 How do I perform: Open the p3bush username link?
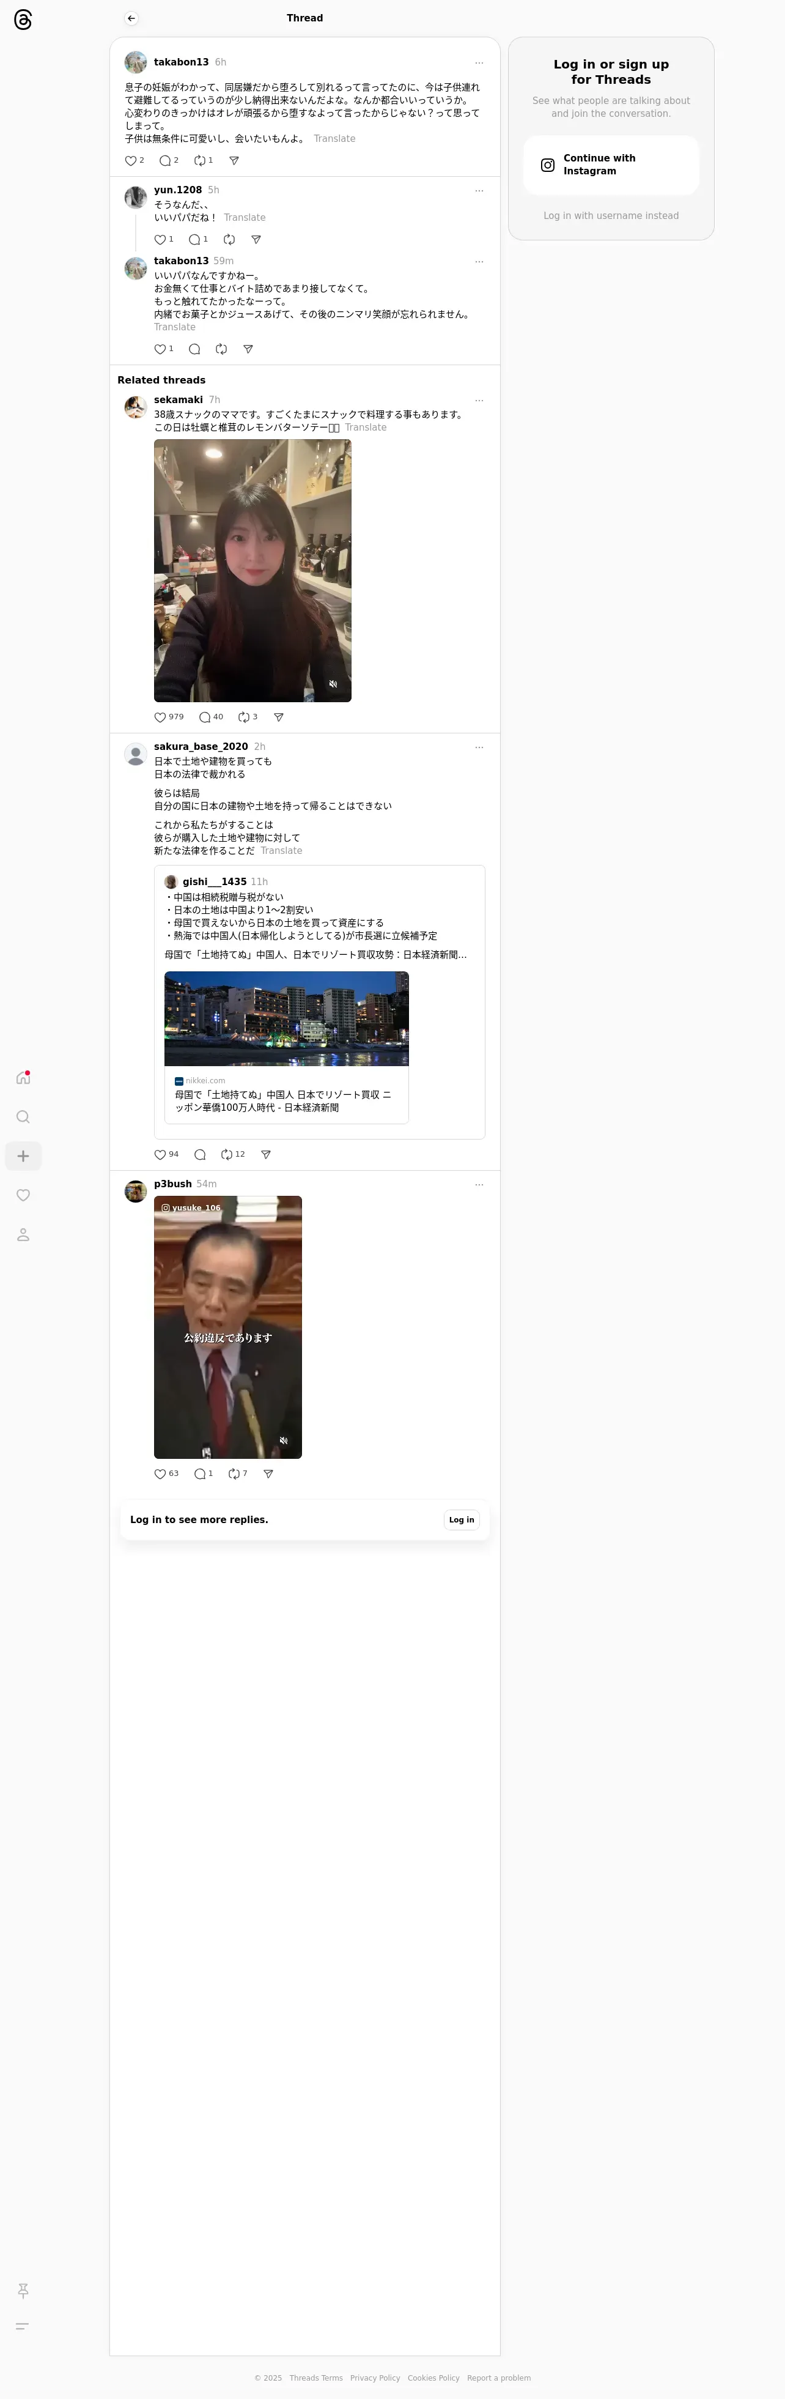tap(172, 1184)
